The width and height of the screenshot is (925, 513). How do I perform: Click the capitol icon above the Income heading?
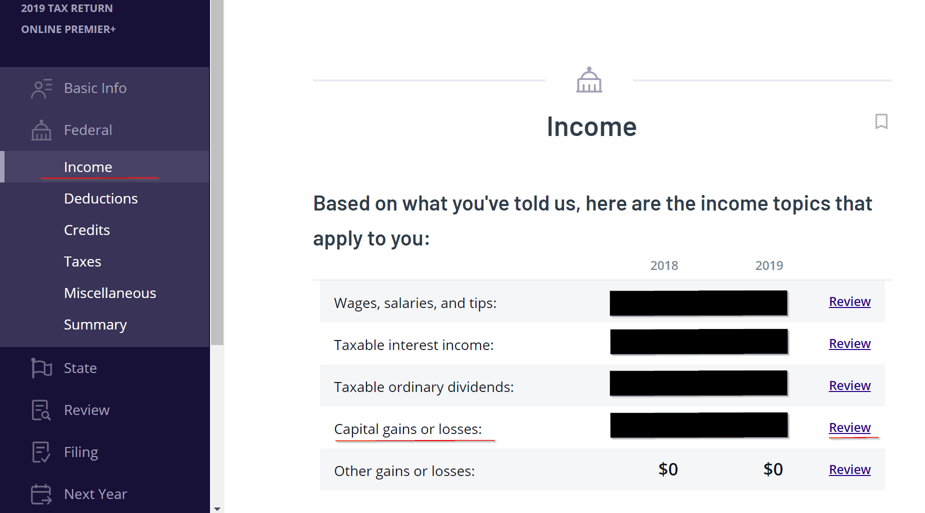589,80
